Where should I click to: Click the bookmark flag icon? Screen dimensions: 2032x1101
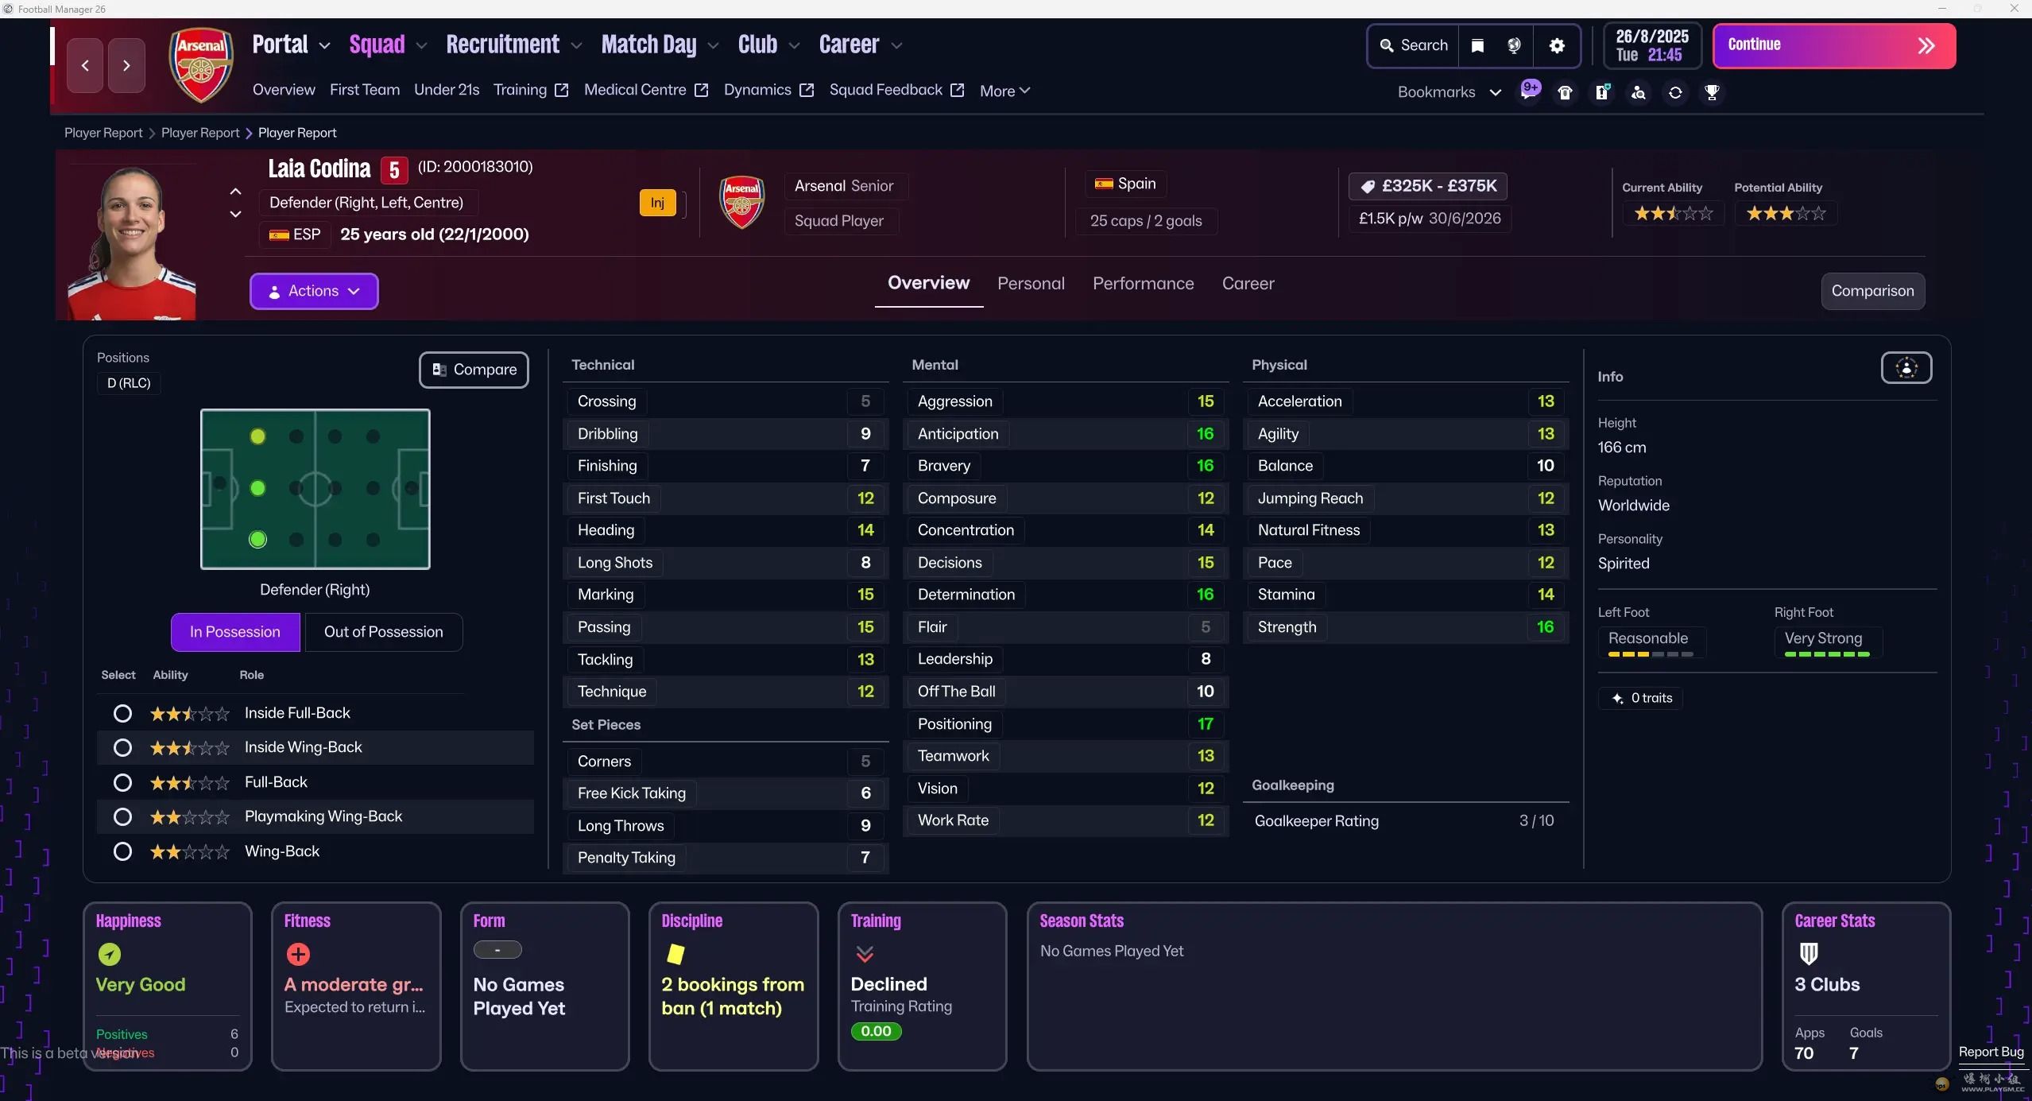click(x=1477, y=45)
